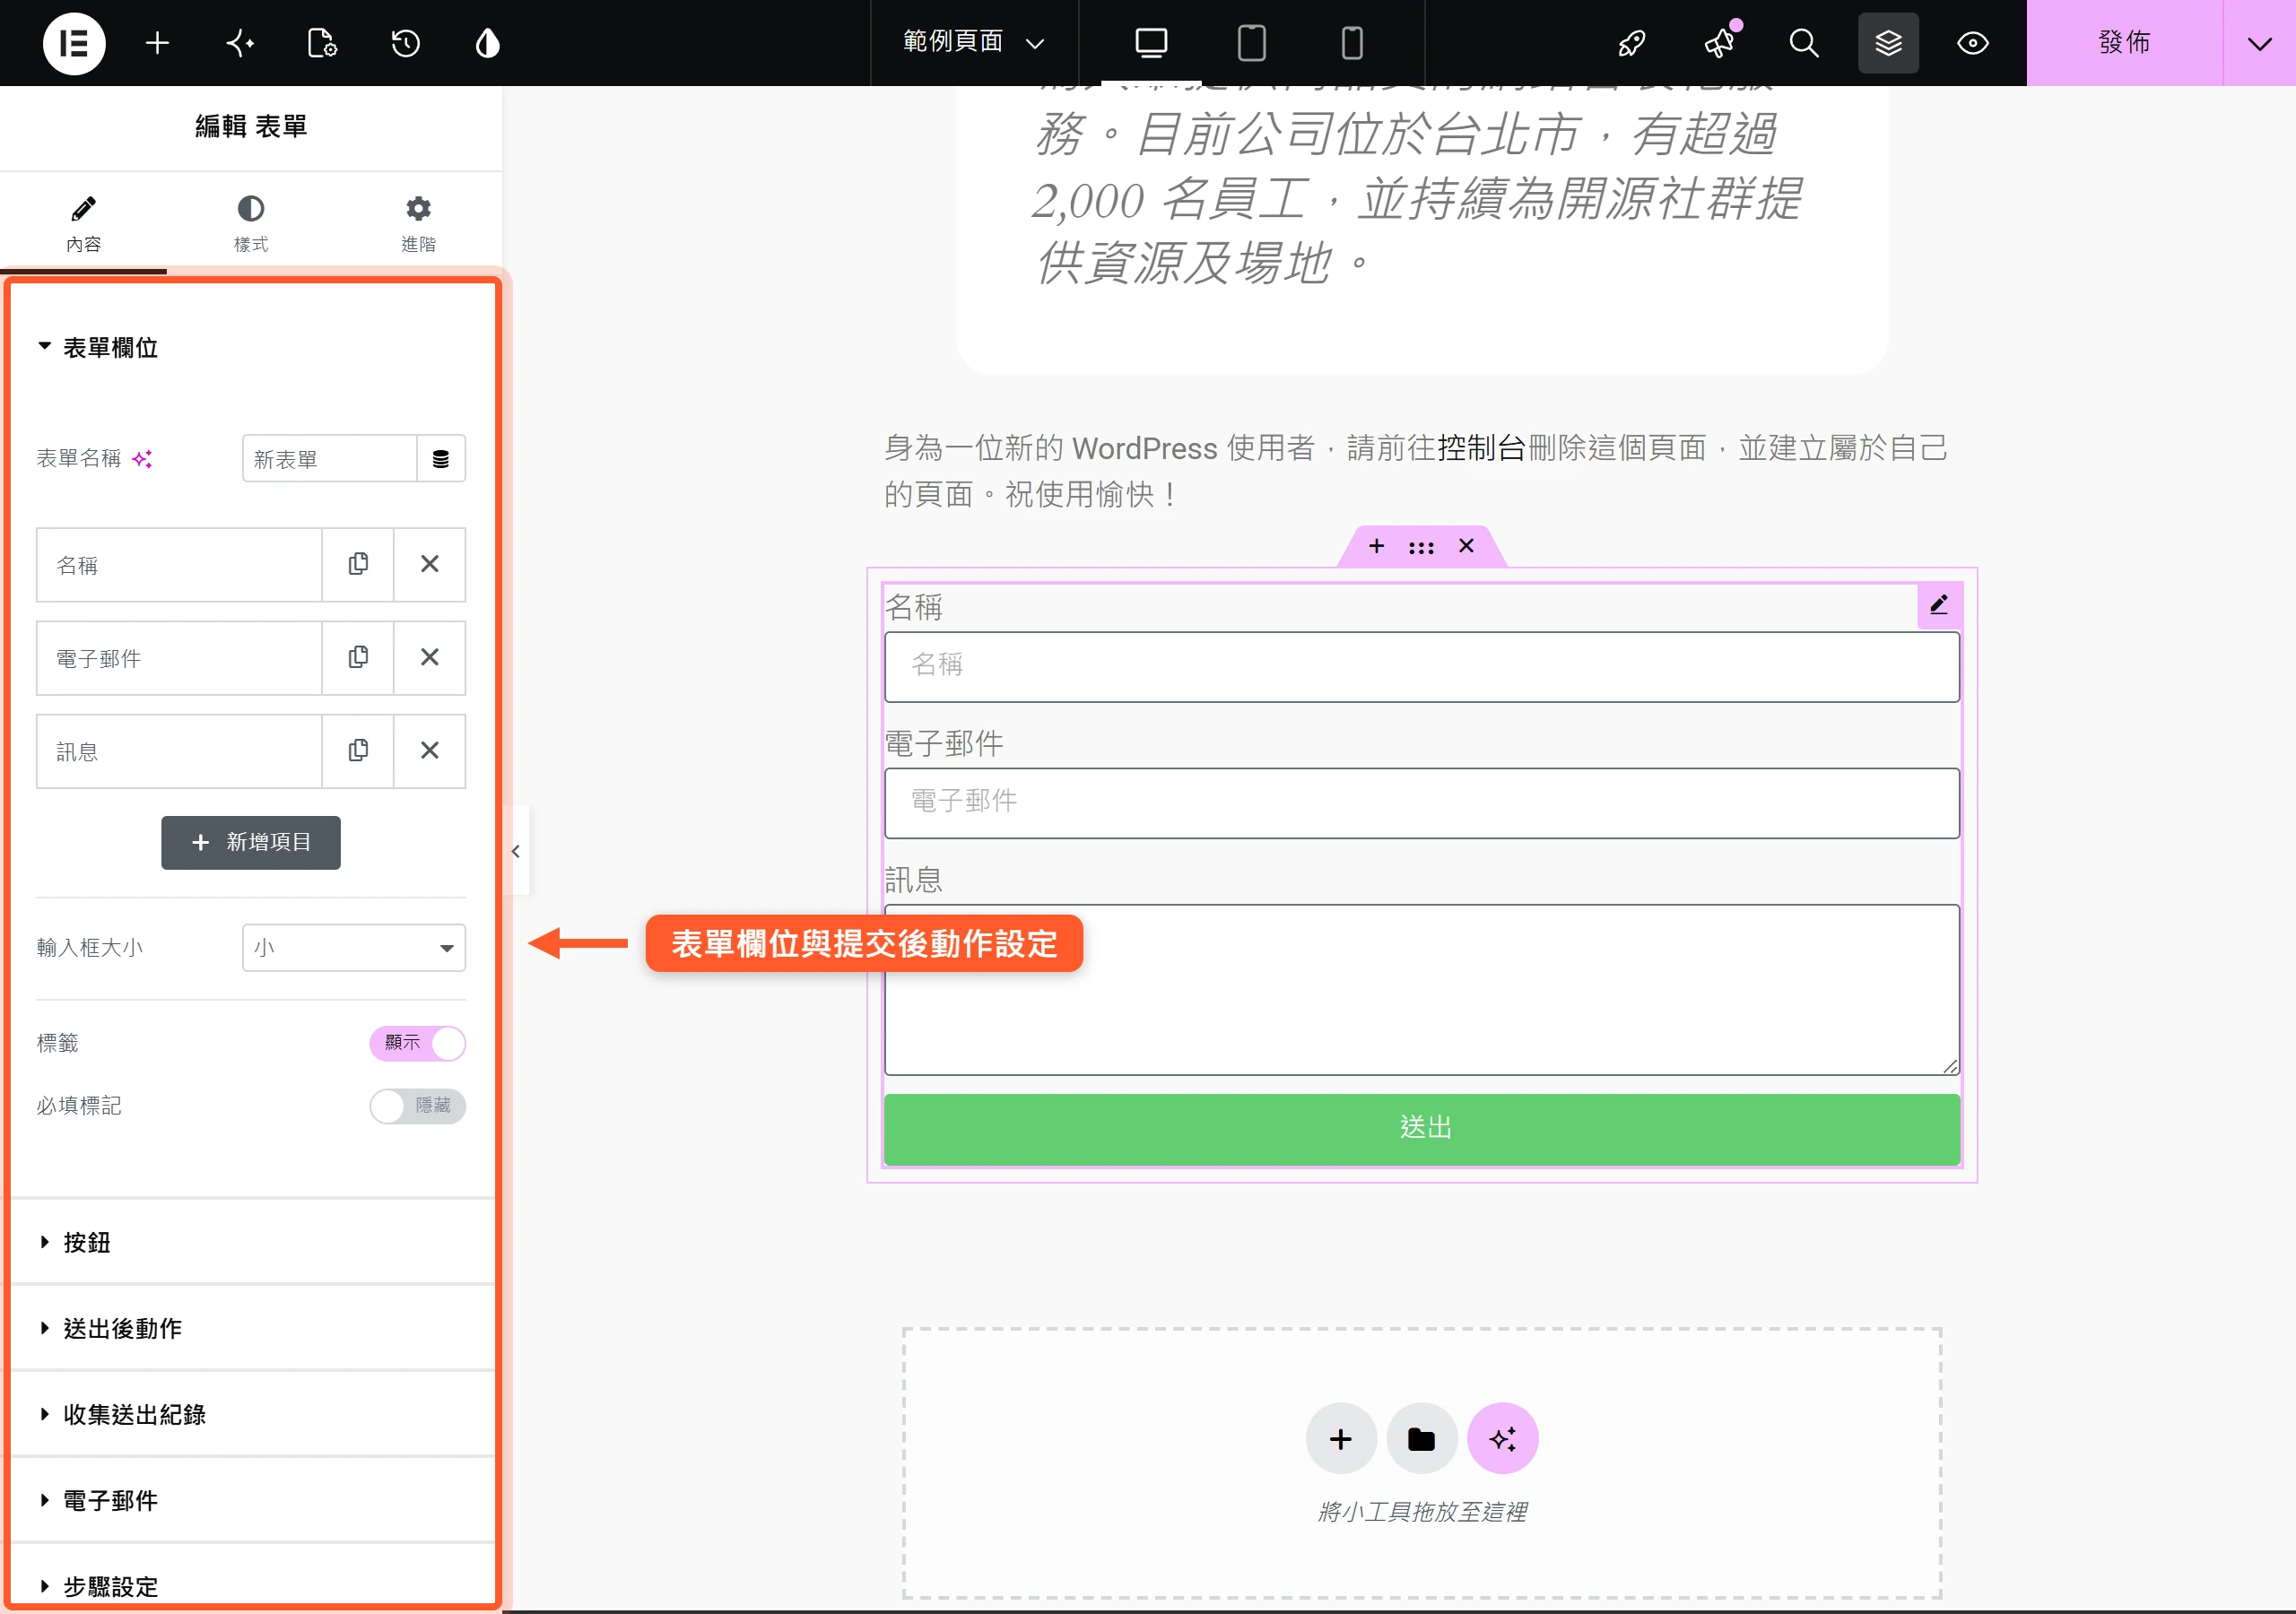2296x1614 pixels.
Task: Open the AI sparkle tool in top bar
Action: point(240,43)
